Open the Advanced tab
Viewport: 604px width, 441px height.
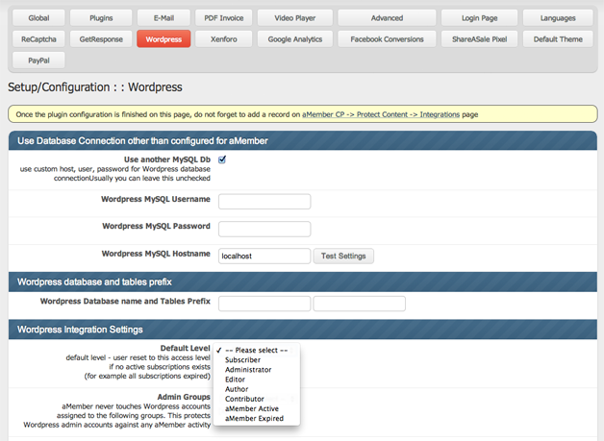click(388, 18)
